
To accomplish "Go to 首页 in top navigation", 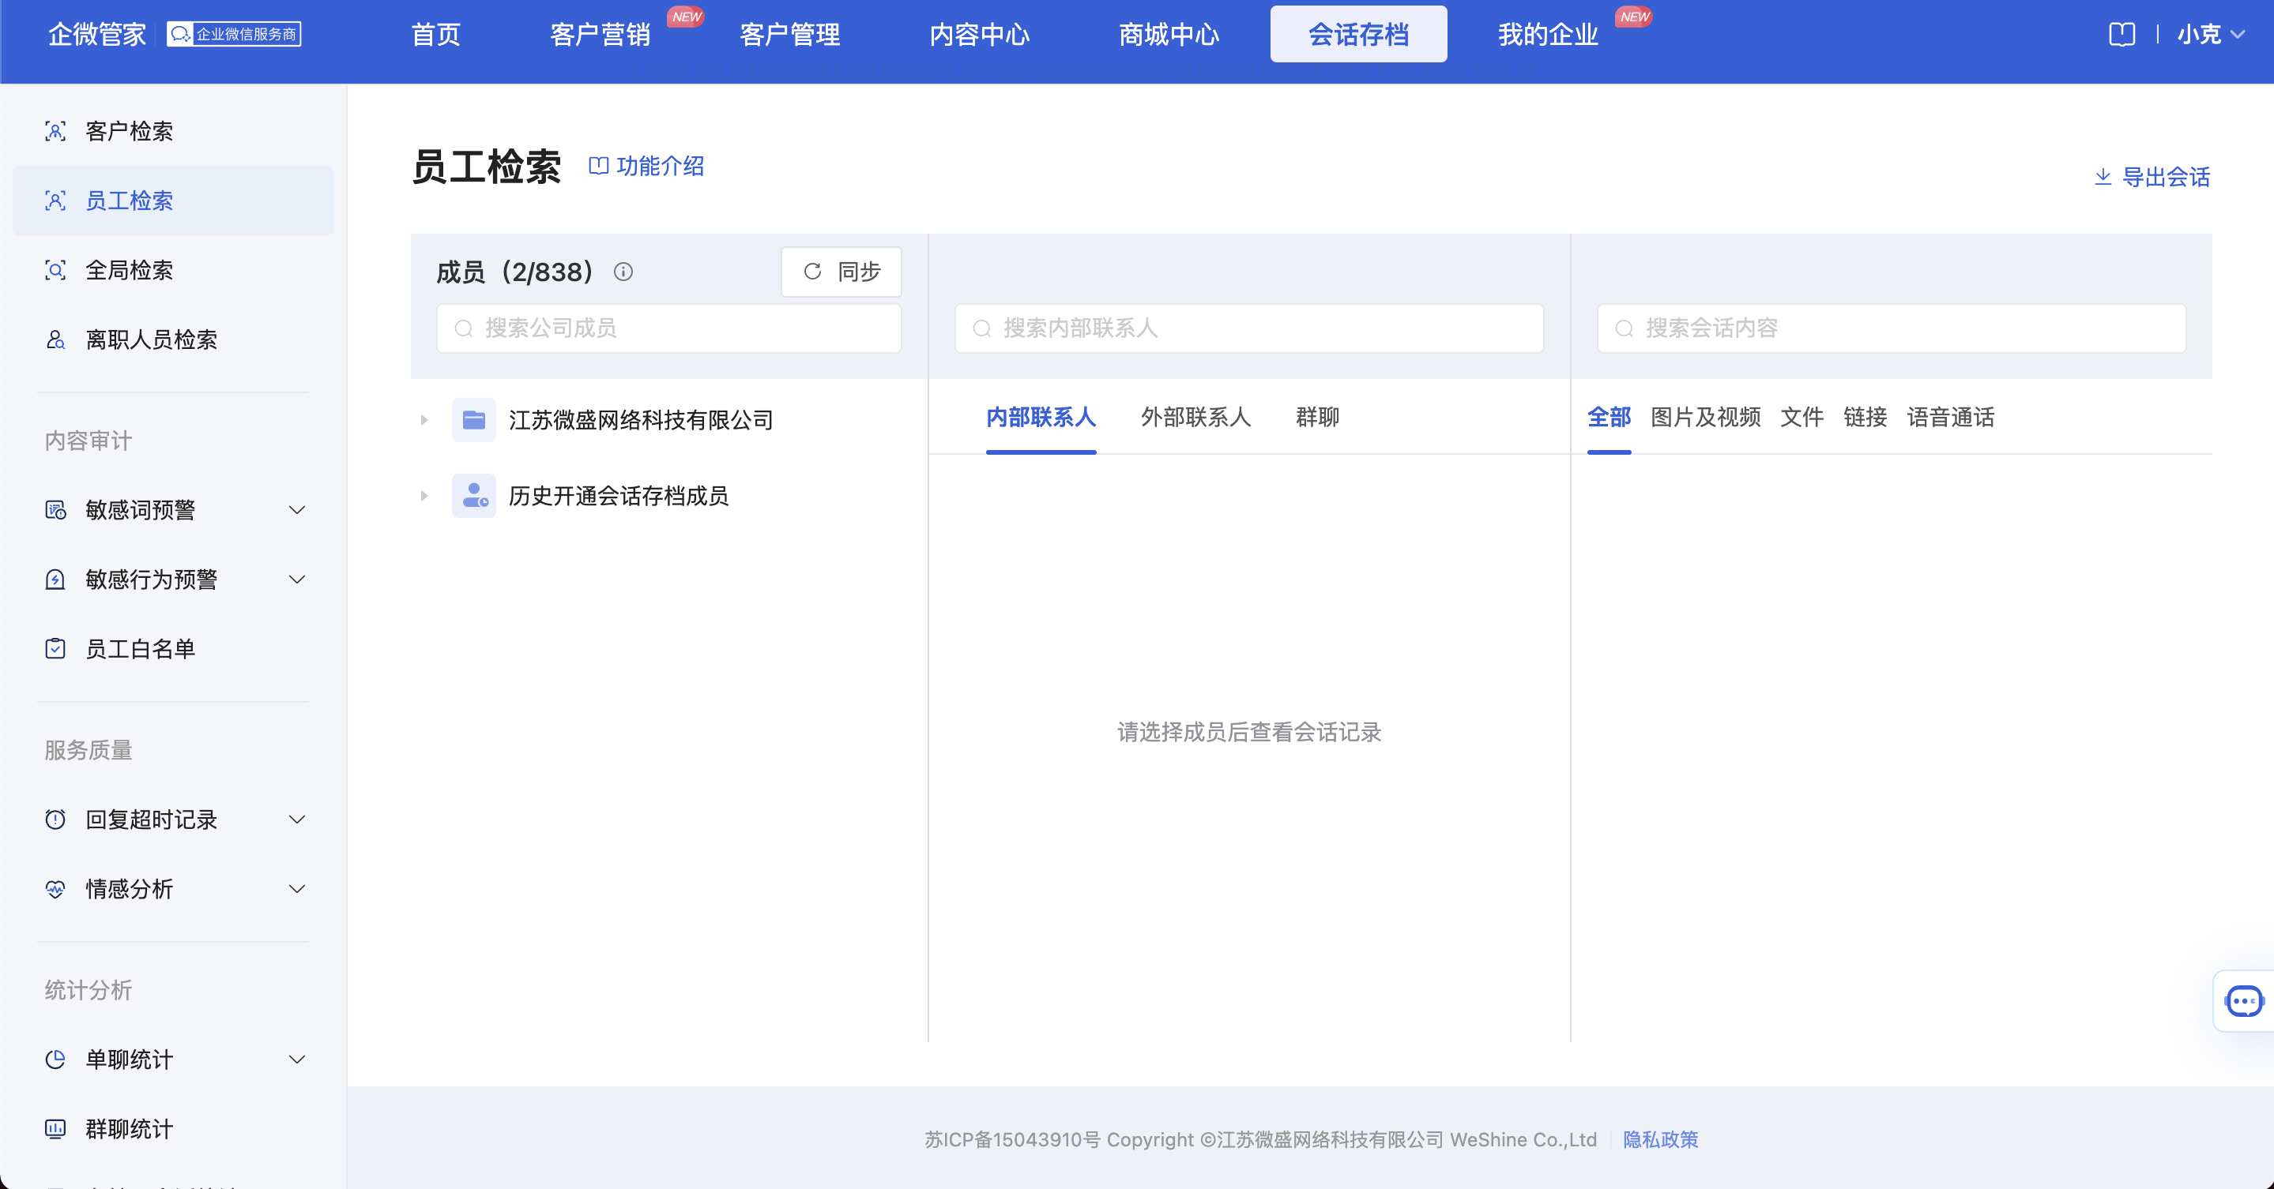I will (x=436, y=35).
